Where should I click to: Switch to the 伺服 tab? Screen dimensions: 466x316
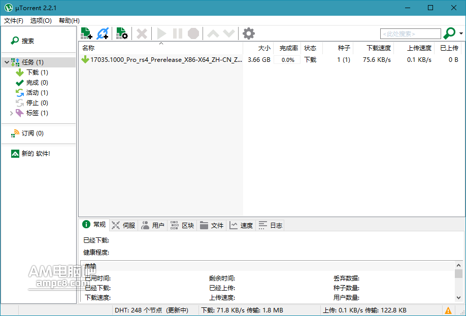(124, 225)
